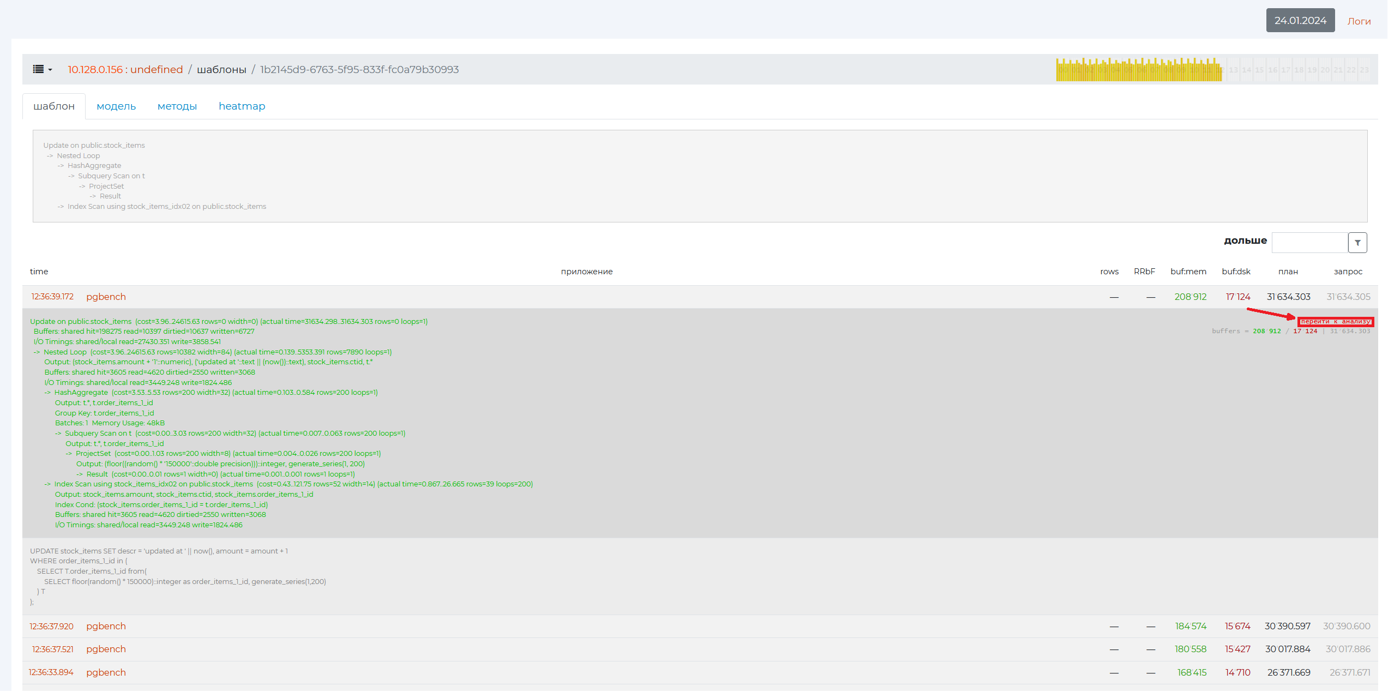Click the перейти к анализу link
1388x692 pixels.
pyautogui.click(x=1335, y=322)
